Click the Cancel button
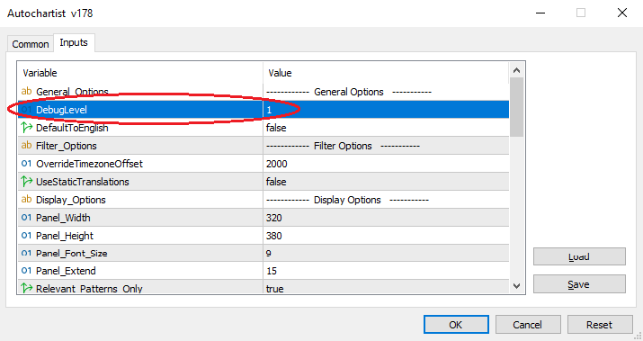This screenshot has width=643, height=341. tap(528, 325)
